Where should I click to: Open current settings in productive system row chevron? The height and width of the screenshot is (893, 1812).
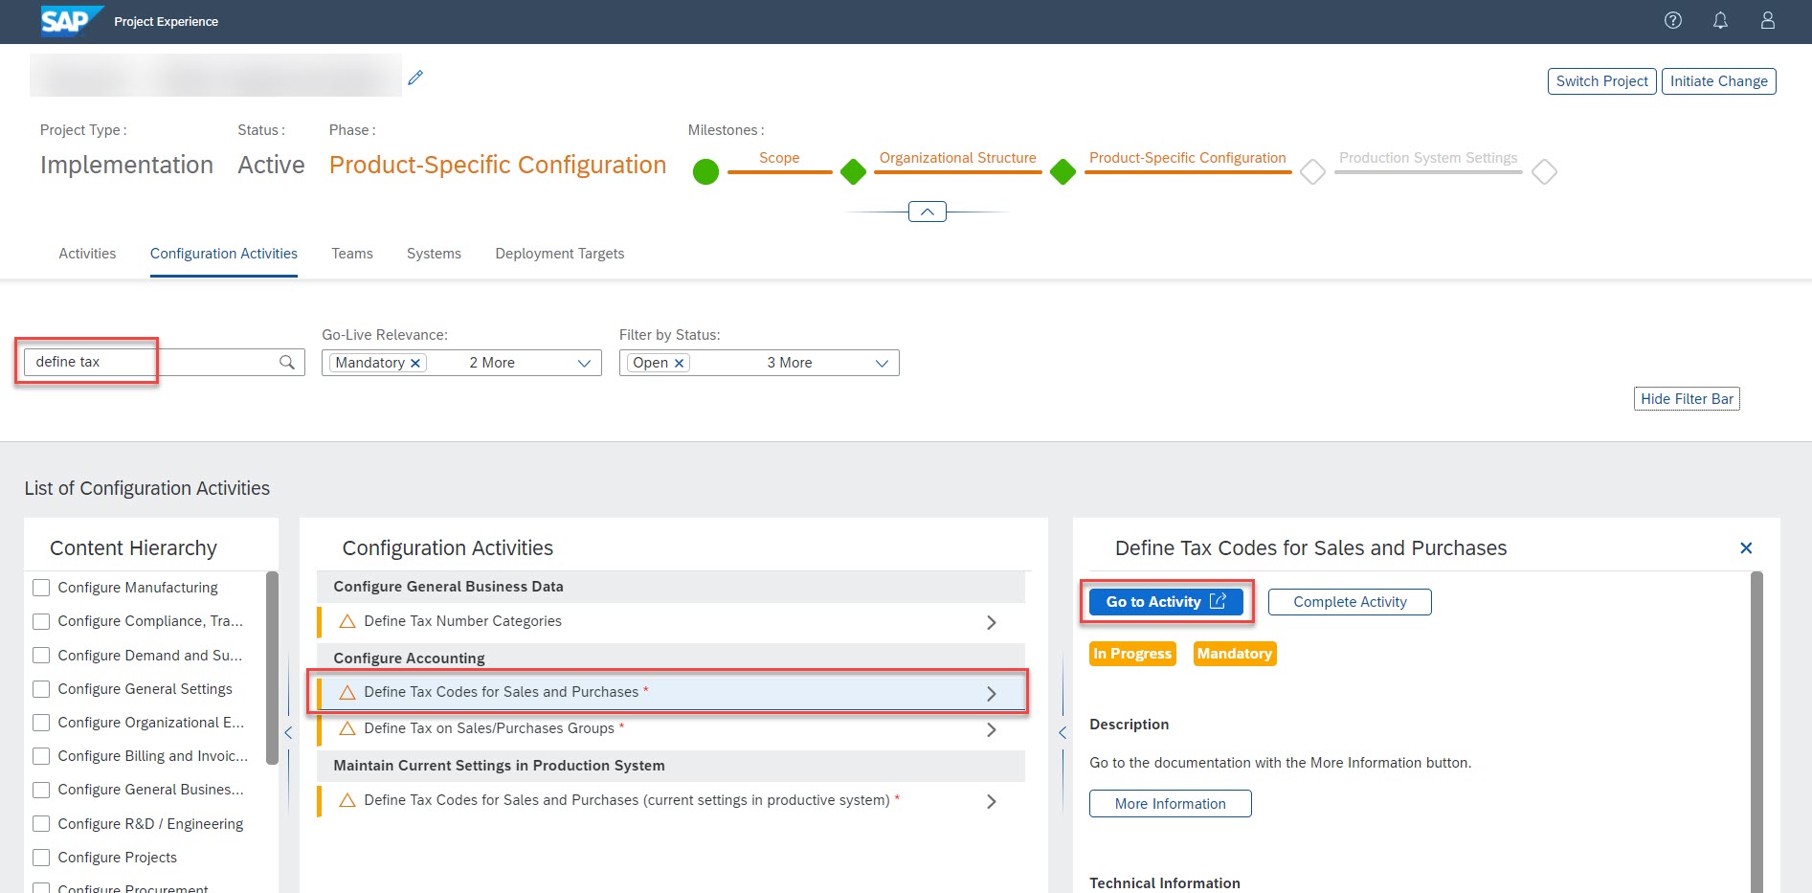(x=991, y=801)
